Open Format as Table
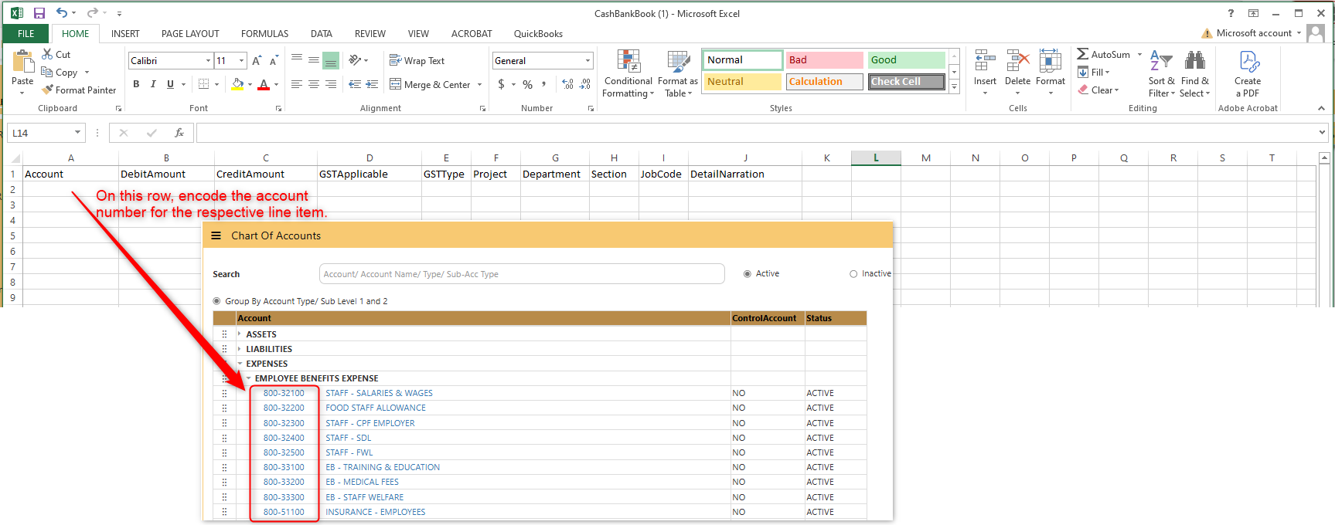This screenshot has width=1335, height=525. coord(678,74)
